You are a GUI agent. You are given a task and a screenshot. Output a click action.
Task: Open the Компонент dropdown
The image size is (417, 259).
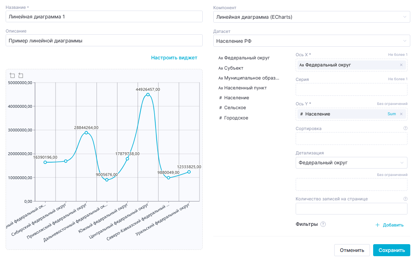point(312,17)
